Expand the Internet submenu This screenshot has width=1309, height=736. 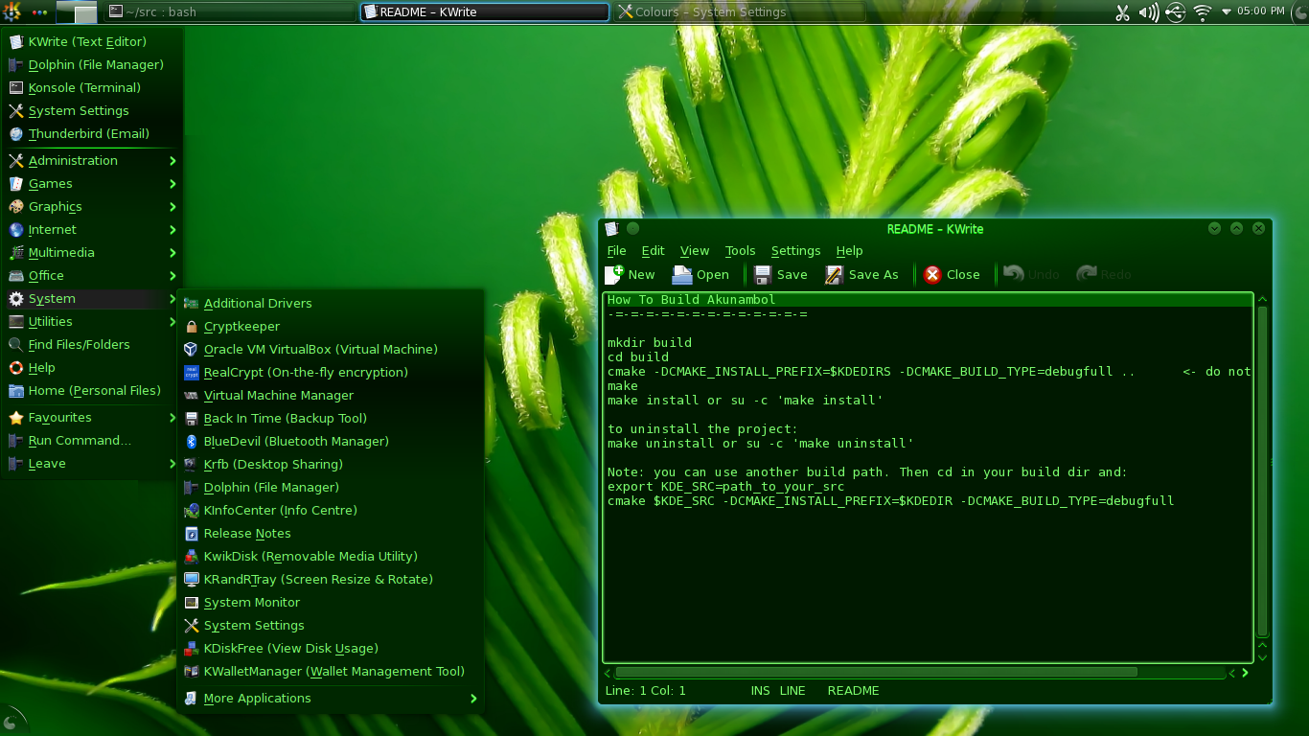click(93, 229)
